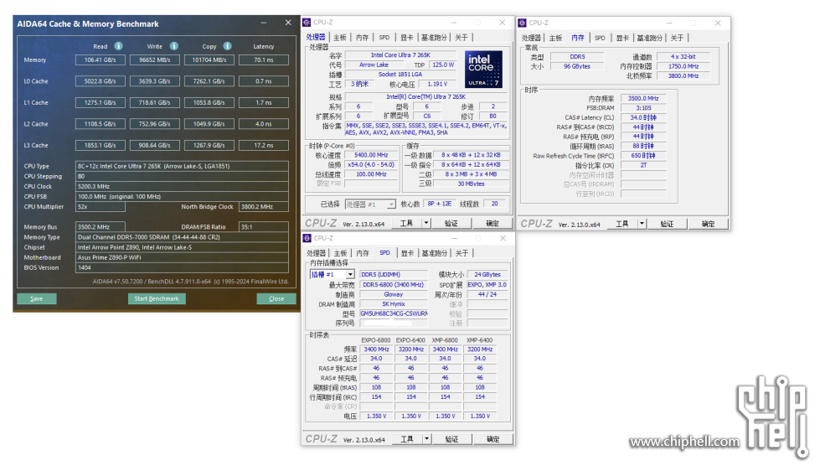
Task: Click the 最大带宽 value DDR5-6800 (3400 MHz)
Action: (394, 285)
